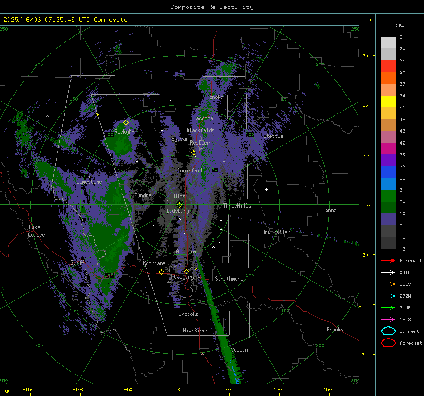Click the Sylvan label on map

pyautogui.click(x=180, y=139)
